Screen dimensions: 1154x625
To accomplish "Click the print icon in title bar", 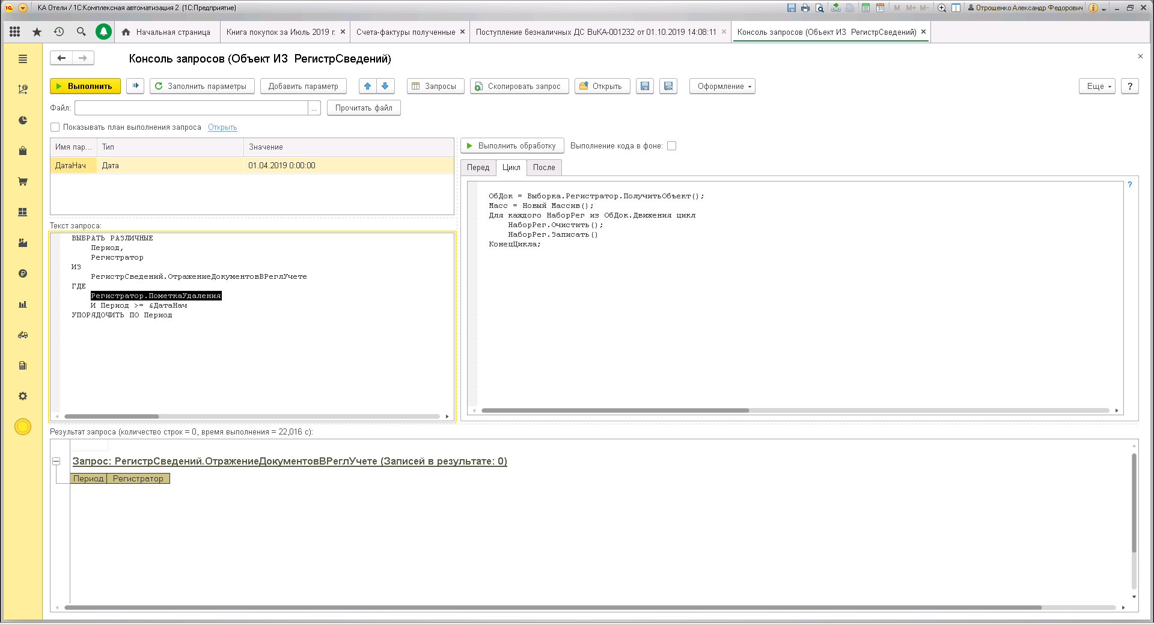I will 805,8.
